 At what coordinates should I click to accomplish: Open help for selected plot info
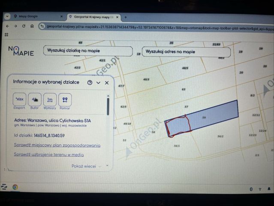point(90,82)
